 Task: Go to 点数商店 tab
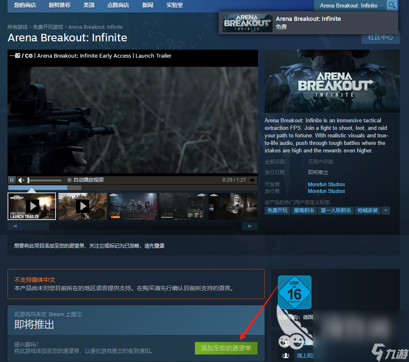coord(118,5)
